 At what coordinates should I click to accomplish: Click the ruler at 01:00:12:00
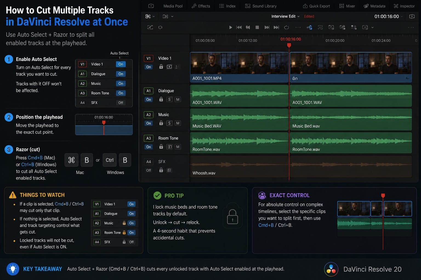coord(248,40)
